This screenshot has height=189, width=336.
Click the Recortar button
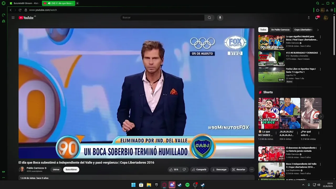[x=239, y=170]
